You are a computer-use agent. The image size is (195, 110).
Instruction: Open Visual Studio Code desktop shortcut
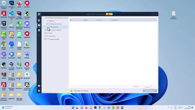pos(11,15)
